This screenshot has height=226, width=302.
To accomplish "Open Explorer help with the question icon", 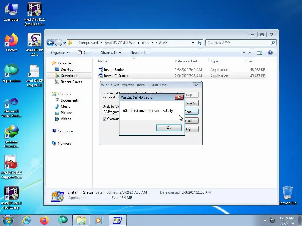I will tap(270, 53).
